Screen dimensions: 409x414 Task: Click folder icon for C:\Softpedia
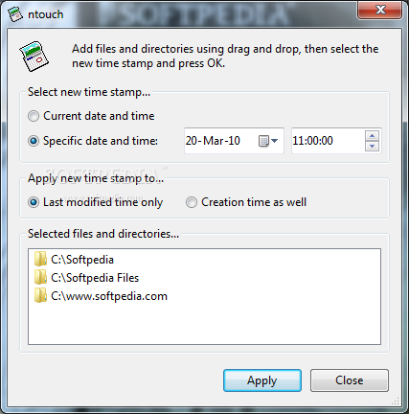coord(40,259)
